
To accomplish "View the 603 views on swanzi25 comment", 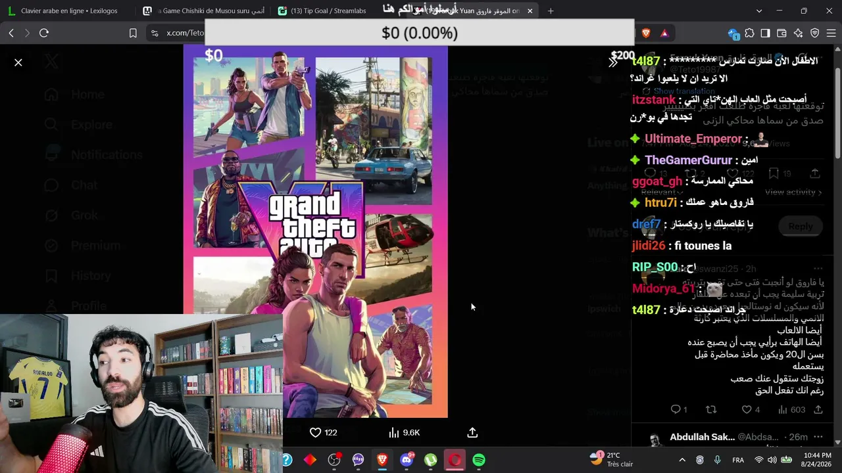I will [791, 409].
